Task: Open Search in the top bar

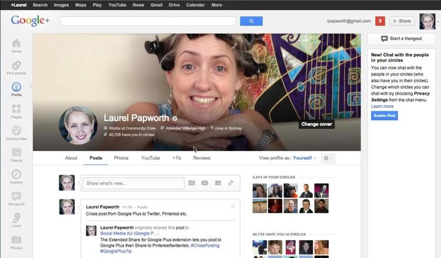Action: (x=40, y=5)
